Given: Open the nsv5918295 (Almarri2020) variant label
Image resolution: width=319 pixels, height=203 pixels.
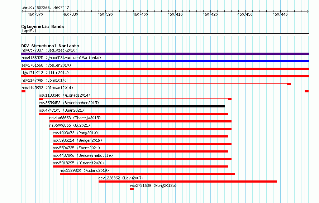Looking at the screenshot, I should 78,163.
